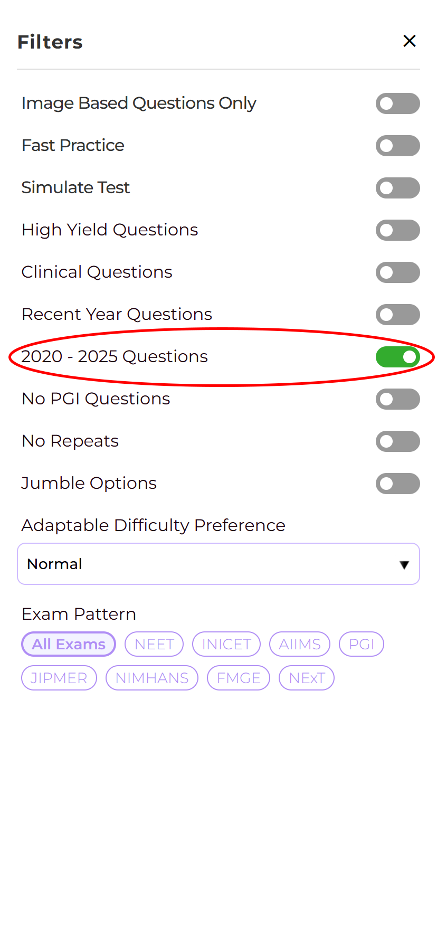Select the NEET exam pattern
The height and width of the screenshot is (946, 437).
pos(154,644)
